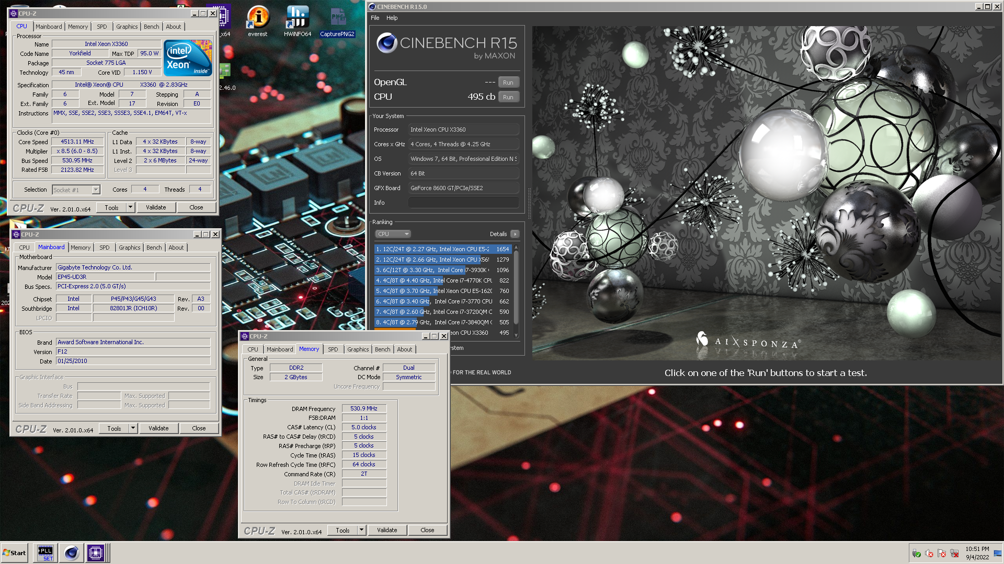Select ranking entry with score 1654
The image size is (1004, 564).
point(442,249)
